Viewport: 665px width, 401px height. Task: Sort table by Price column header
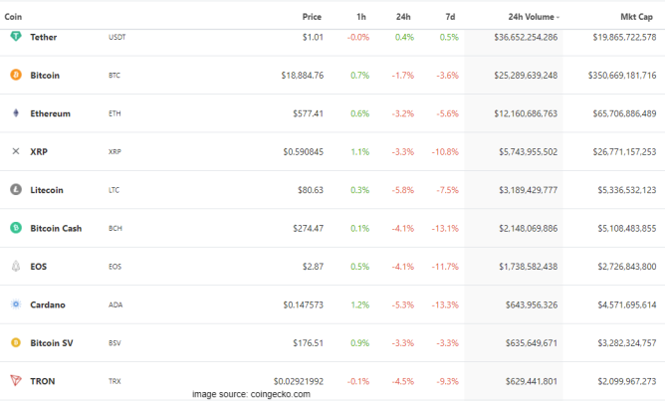pos(312,17)
